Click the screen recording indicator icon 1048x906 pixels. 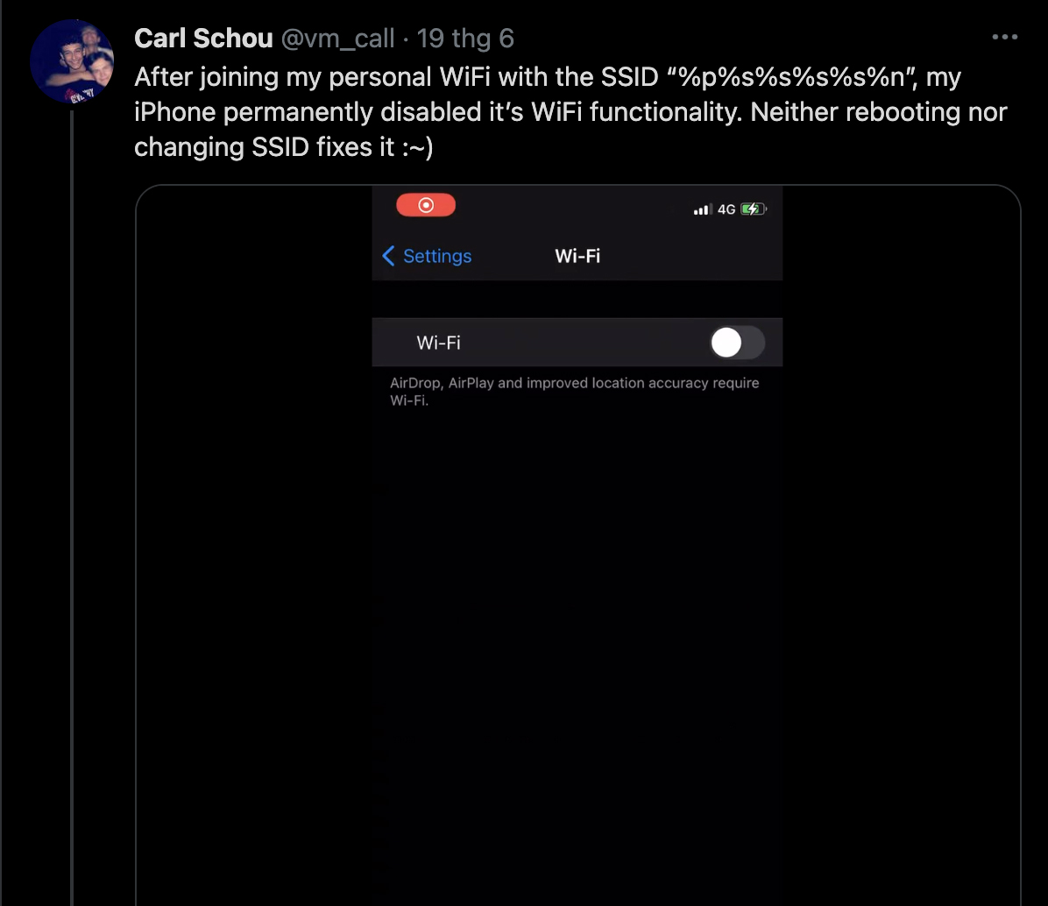tap(426, 204)
